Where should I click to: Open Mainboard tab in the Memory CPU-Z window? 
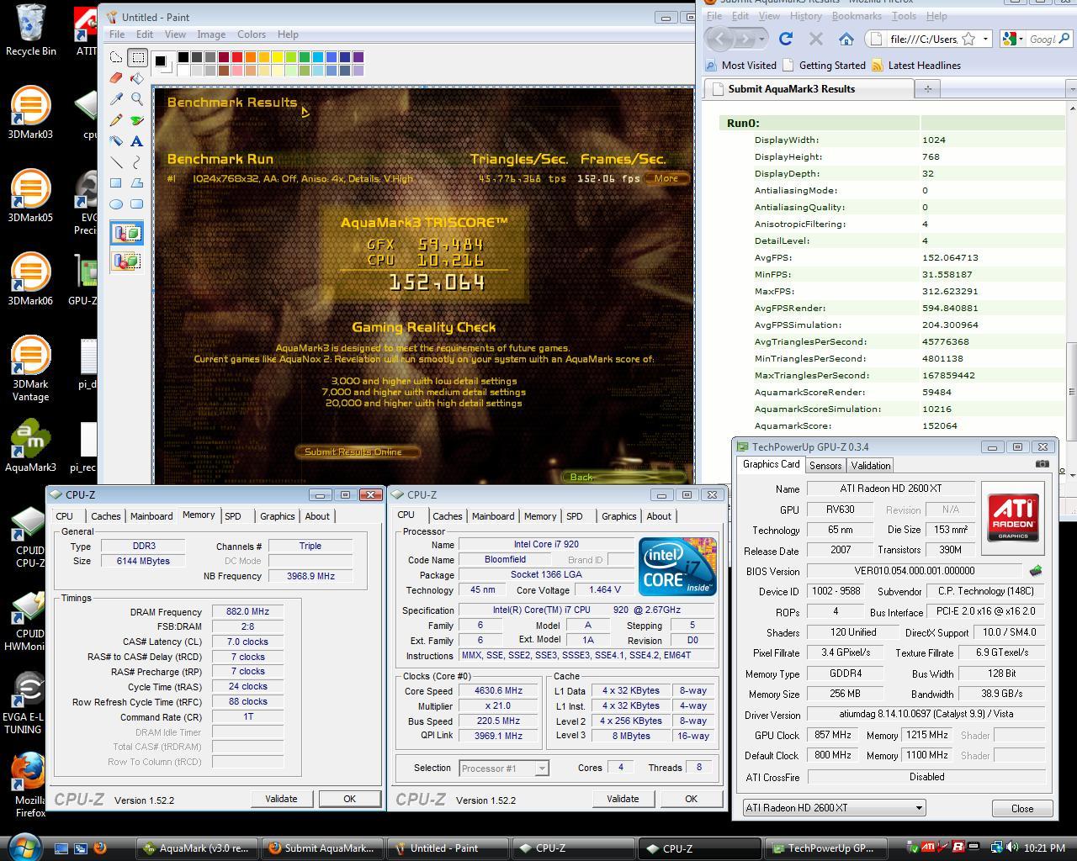pos(151,516)
